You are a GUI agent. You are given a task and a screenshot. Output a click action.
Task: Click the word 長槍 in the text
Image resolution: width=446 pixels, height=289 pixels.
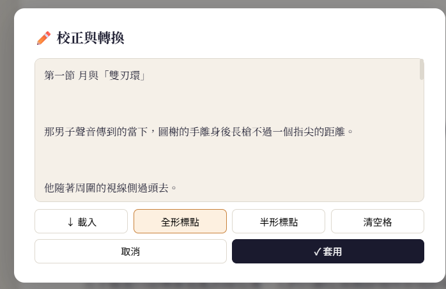pos(242,132)
